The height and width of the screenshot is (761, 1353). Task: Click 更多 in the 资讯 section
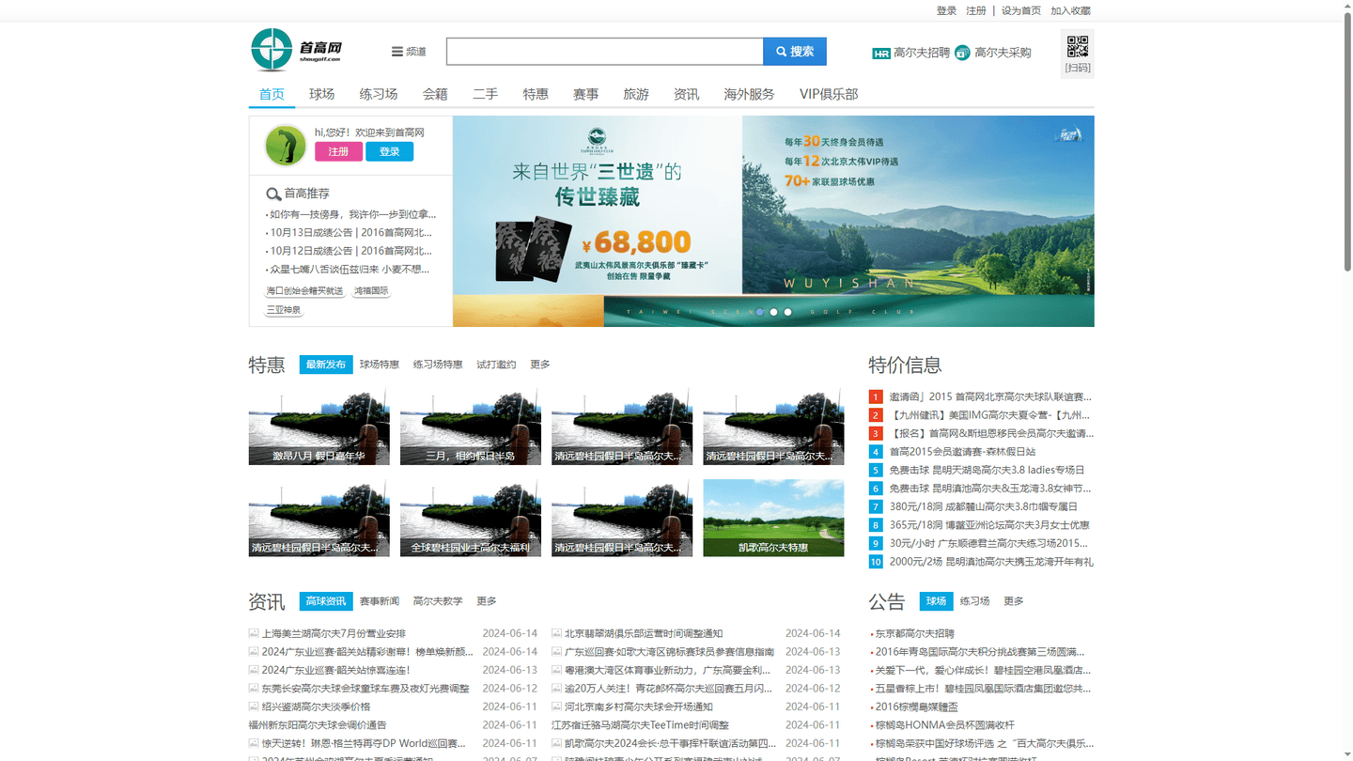coord(487,601)
